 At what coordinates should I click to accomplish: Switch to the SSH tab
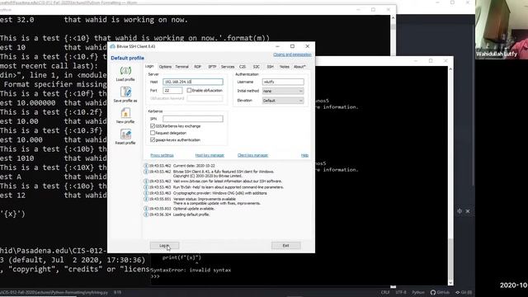[270, 67]
